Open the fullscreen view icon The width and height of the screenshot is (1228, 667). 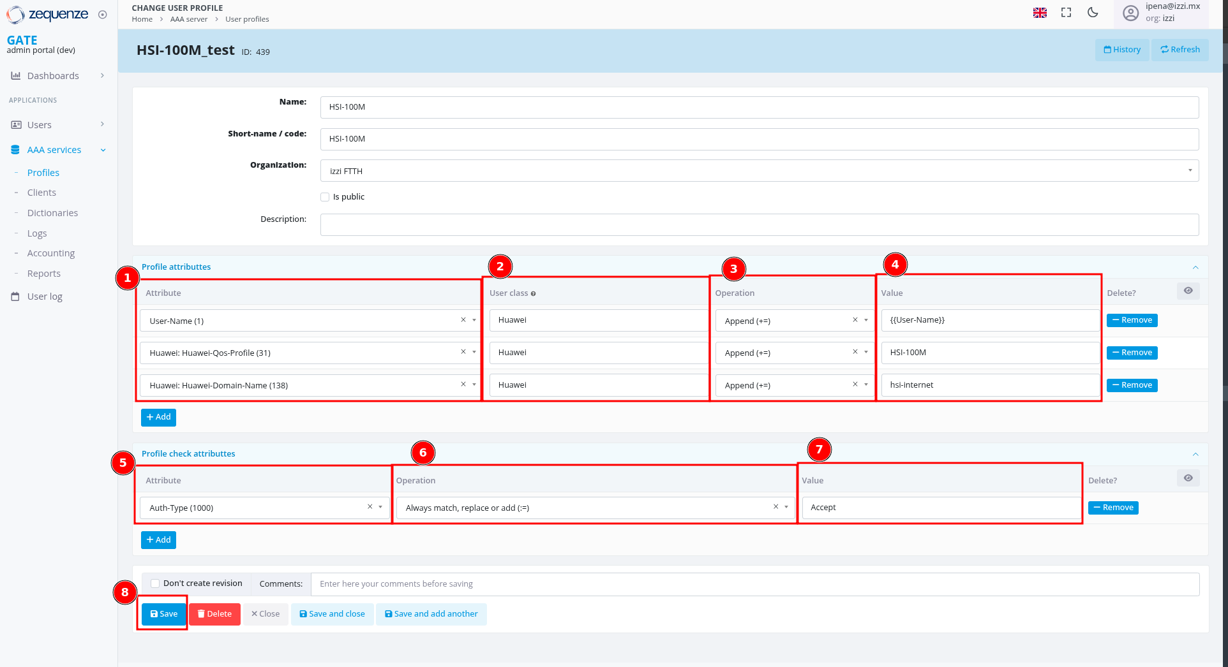[x=1066, y=12]
